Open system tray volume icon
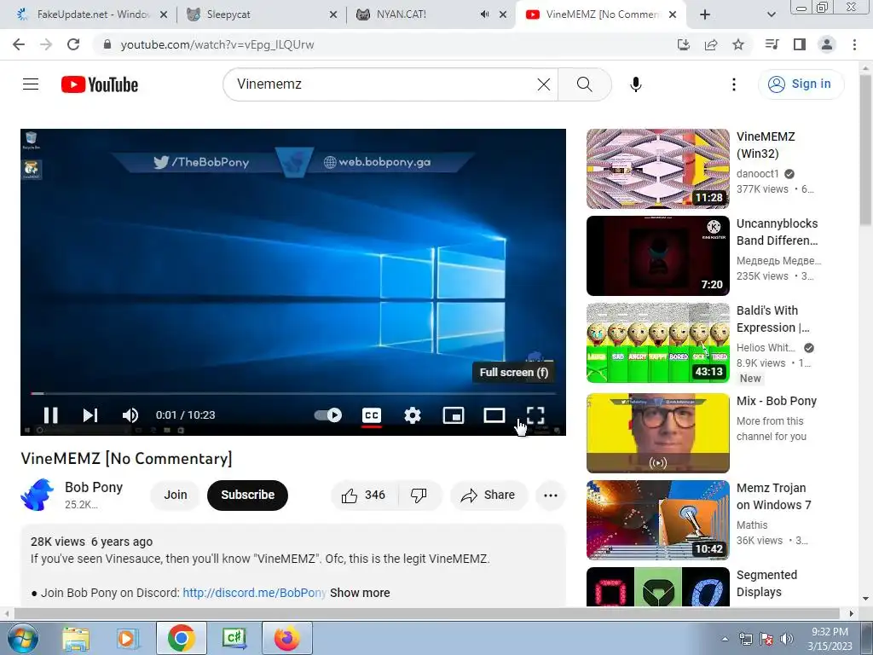 [x=786, y=639]
